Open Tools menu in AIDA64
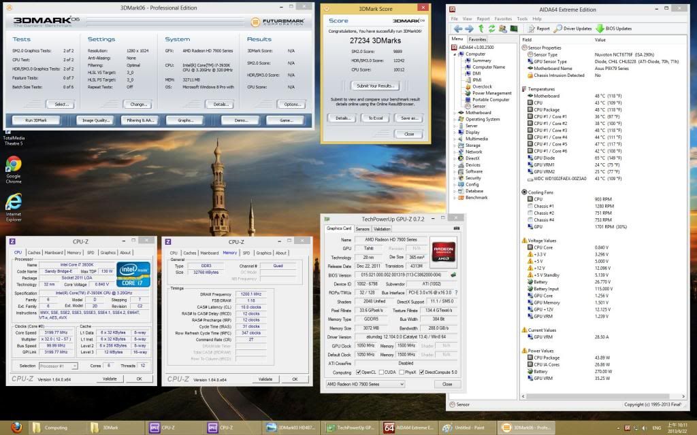Viewport: 697px width, 435px height. [522, 18]
